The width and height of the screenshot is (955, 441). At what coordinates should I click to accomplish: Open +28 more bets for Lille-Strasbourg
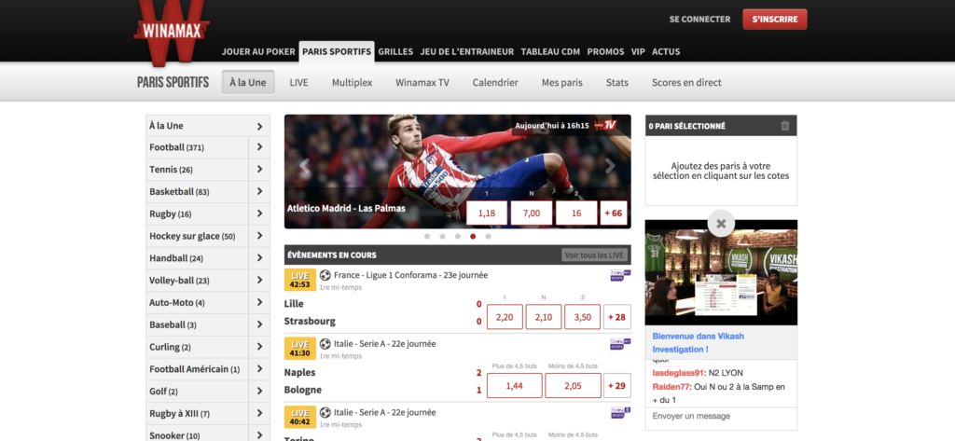coord(617,317)
